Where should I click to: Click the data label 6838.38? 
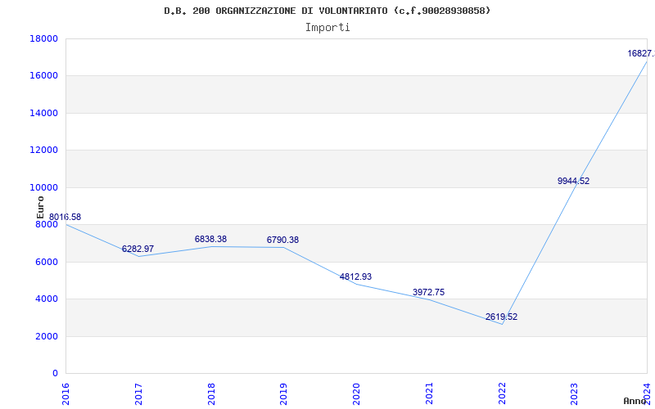click(x=210, y=239)
